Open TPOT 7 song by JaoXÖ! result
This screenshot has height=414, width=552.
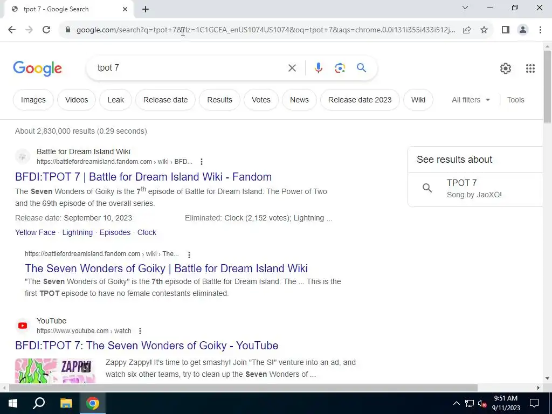tap(475, 188)
